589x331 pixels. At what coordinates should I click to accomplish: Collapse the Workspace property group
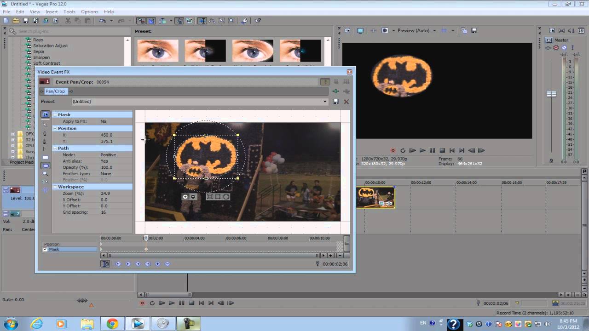tap(55, 187)
